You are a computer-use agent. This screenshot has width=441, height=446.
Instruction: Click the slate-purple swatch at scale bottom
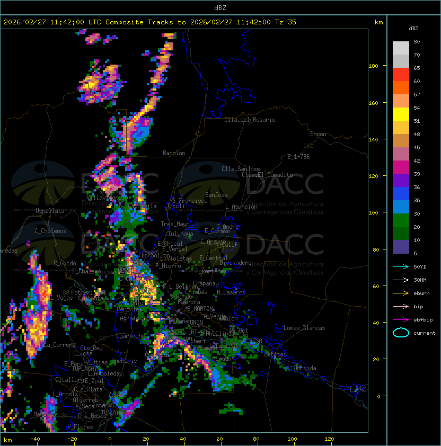click(401, 247)
